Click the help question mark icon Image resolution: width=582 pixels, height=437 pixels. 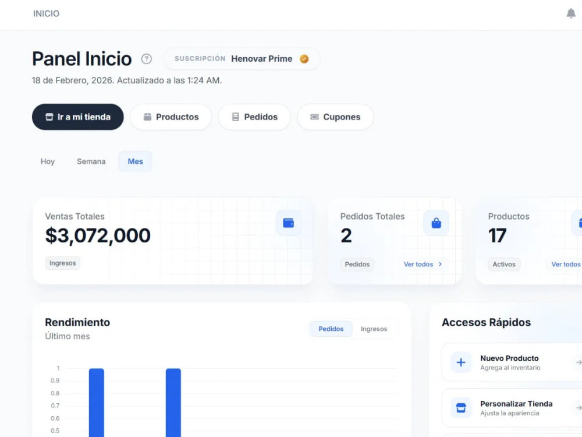[x=146, y=59]
